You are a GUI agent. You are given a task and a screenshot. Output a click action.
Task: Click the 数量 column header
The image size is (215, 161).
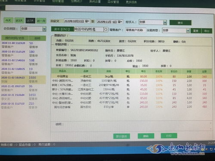(189, 71)
